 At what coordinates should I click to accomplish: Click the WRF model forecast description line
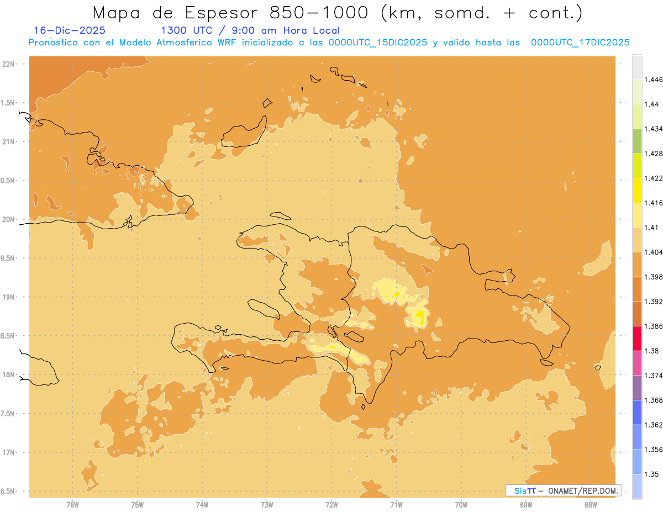[329, 43]
